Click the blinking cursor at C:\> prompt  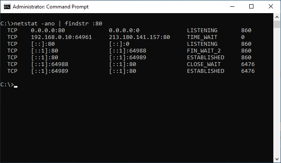pos(16,87)
